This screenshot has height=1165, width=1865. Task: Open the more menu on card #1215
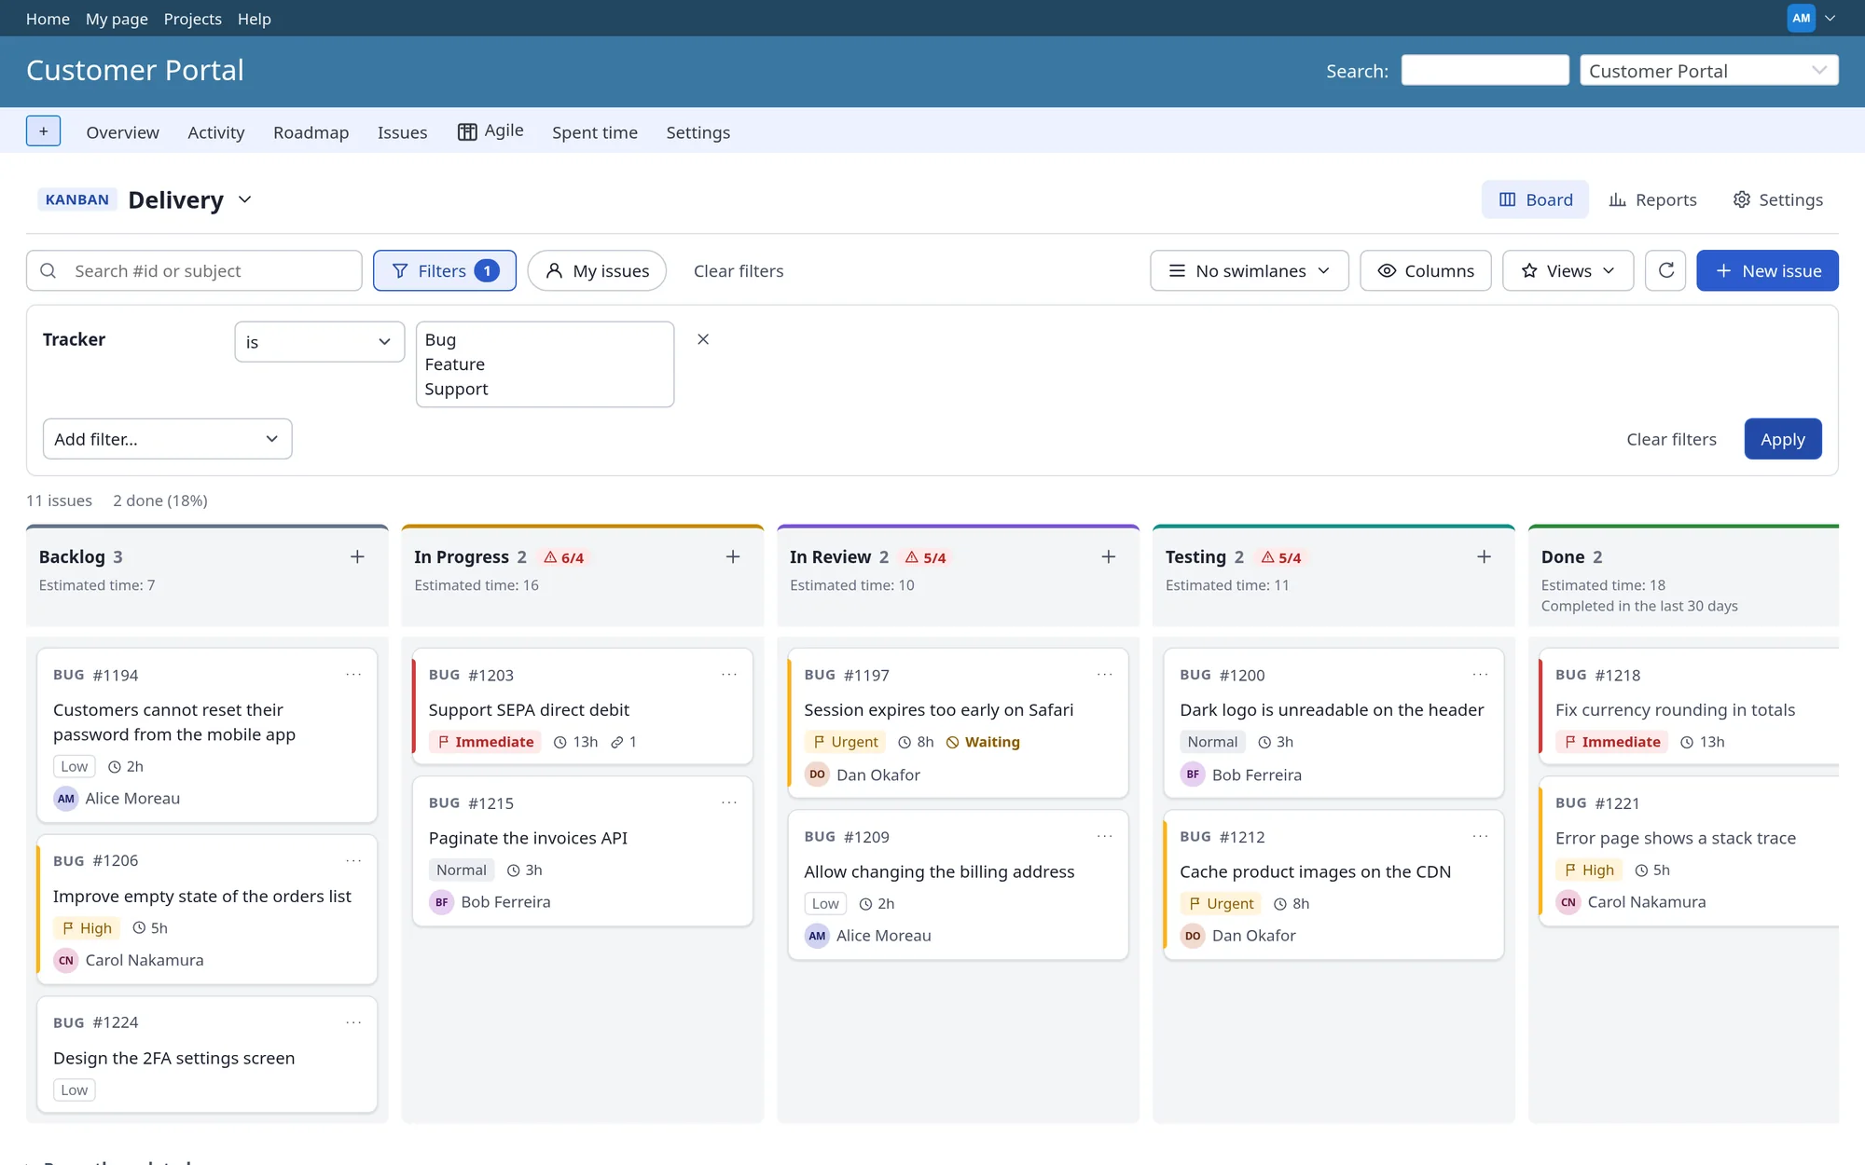pos(729,802)
